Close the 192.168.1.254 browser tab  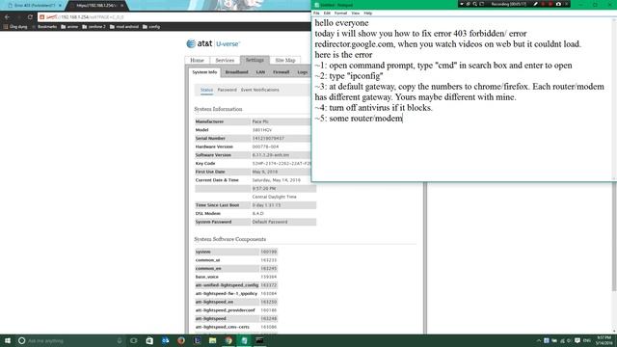tap(122, 6)
